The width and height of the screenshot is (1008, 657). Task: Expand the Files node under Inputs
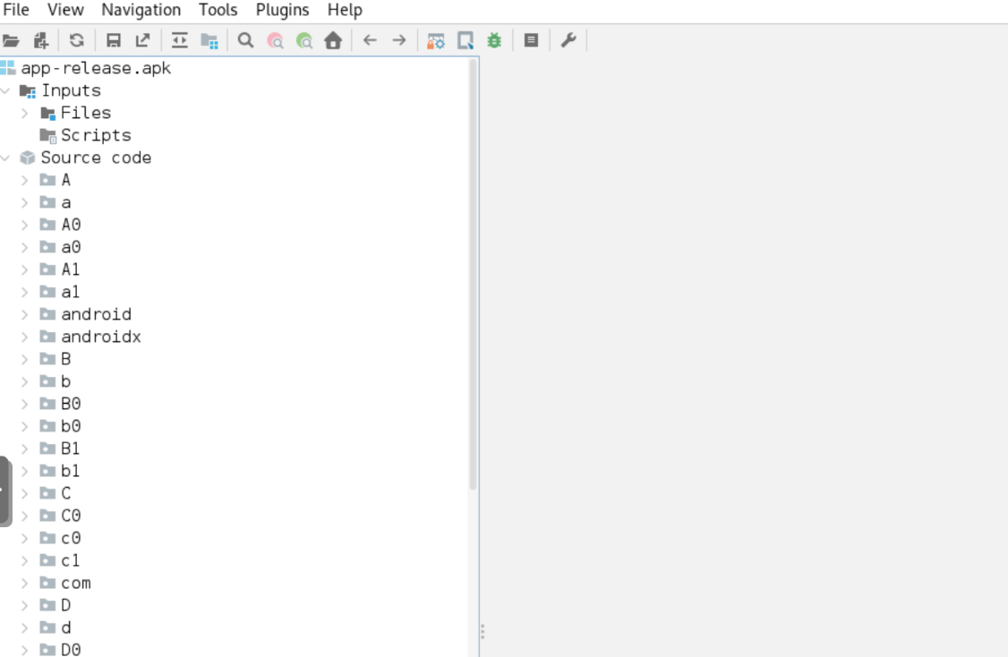tap(25, 113)
